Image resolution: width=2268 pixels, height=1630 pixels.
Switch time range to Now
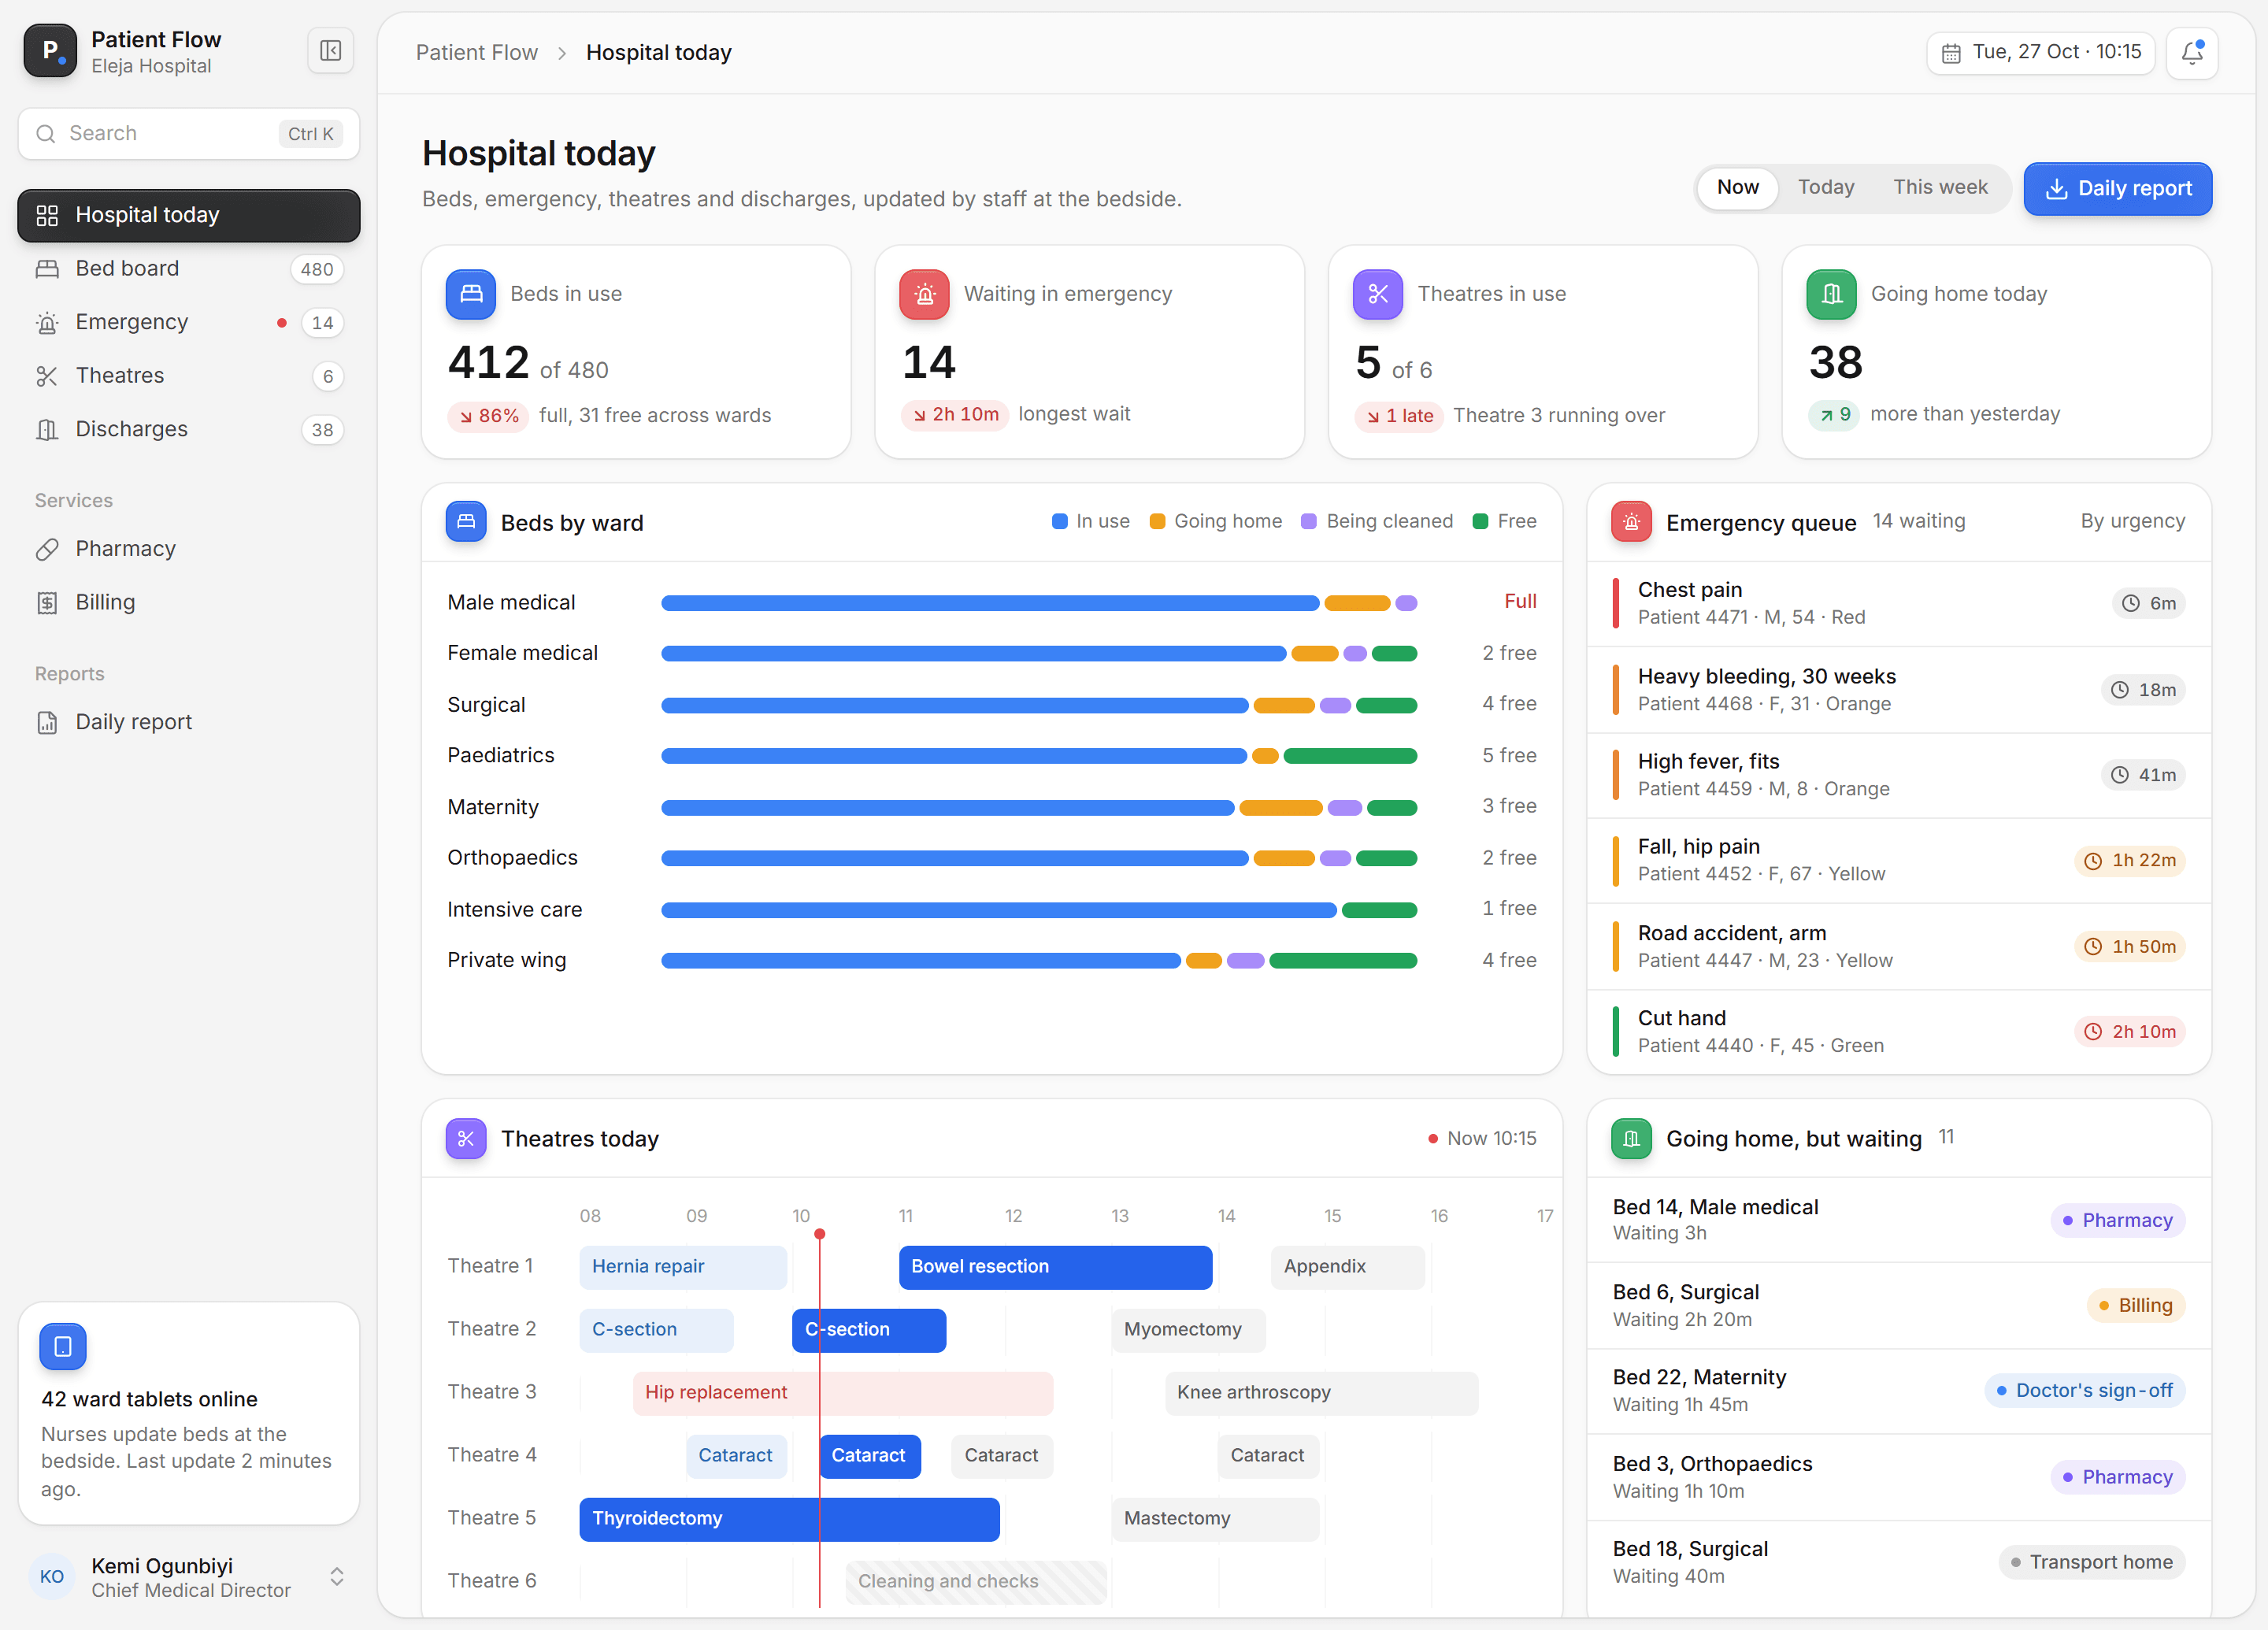1738,187
